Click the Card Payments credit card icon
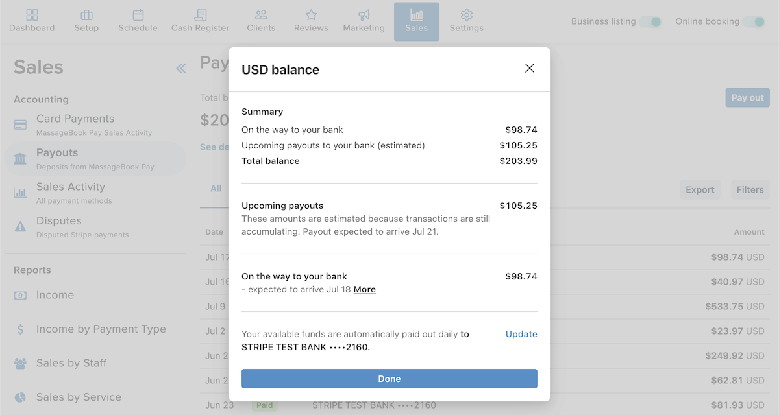The width and height of the screenshot is (779, 415). coord(20,124)
